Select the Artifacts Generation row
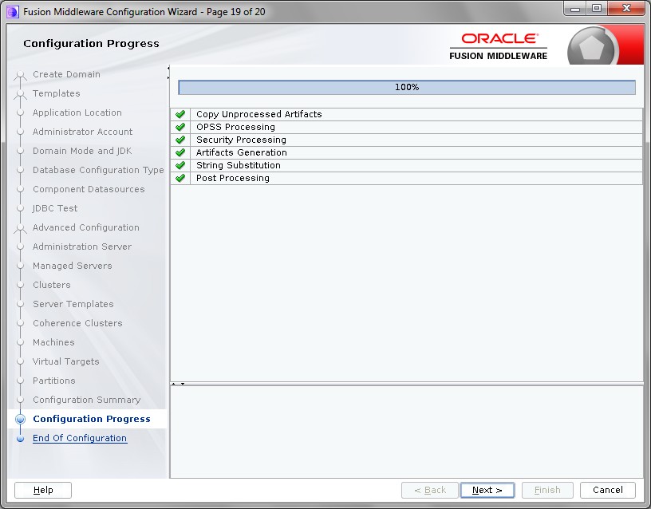Screen dimensions: 651x509 (406, 152)
